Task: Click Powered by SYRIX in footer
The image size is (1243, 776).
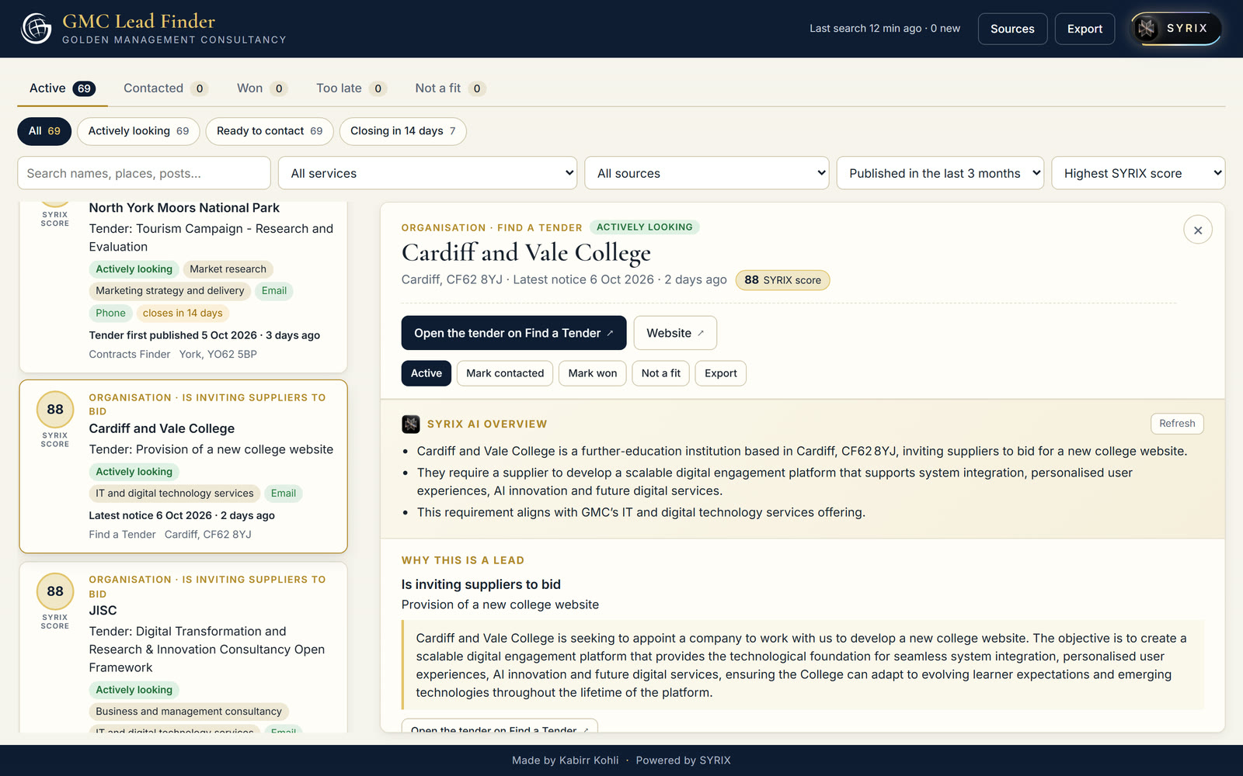Action: coord(683,760)
